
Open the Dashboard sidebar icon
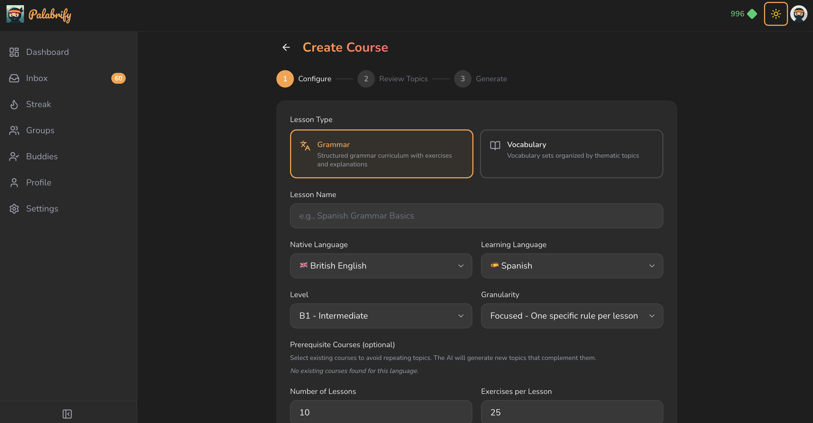tap(14, 52)
